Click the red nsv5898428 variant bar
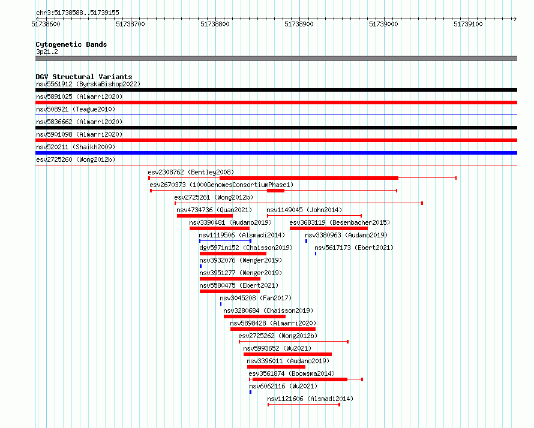 pyautogui.click(x=273, y=329)
